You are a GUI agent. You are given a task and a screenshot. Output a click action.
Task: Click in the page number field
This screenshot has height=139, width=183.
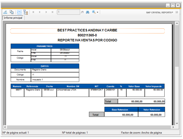[x=68, y=12]
